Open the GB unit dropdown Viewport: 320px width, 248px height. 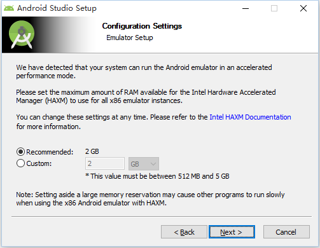pos(144,163)
